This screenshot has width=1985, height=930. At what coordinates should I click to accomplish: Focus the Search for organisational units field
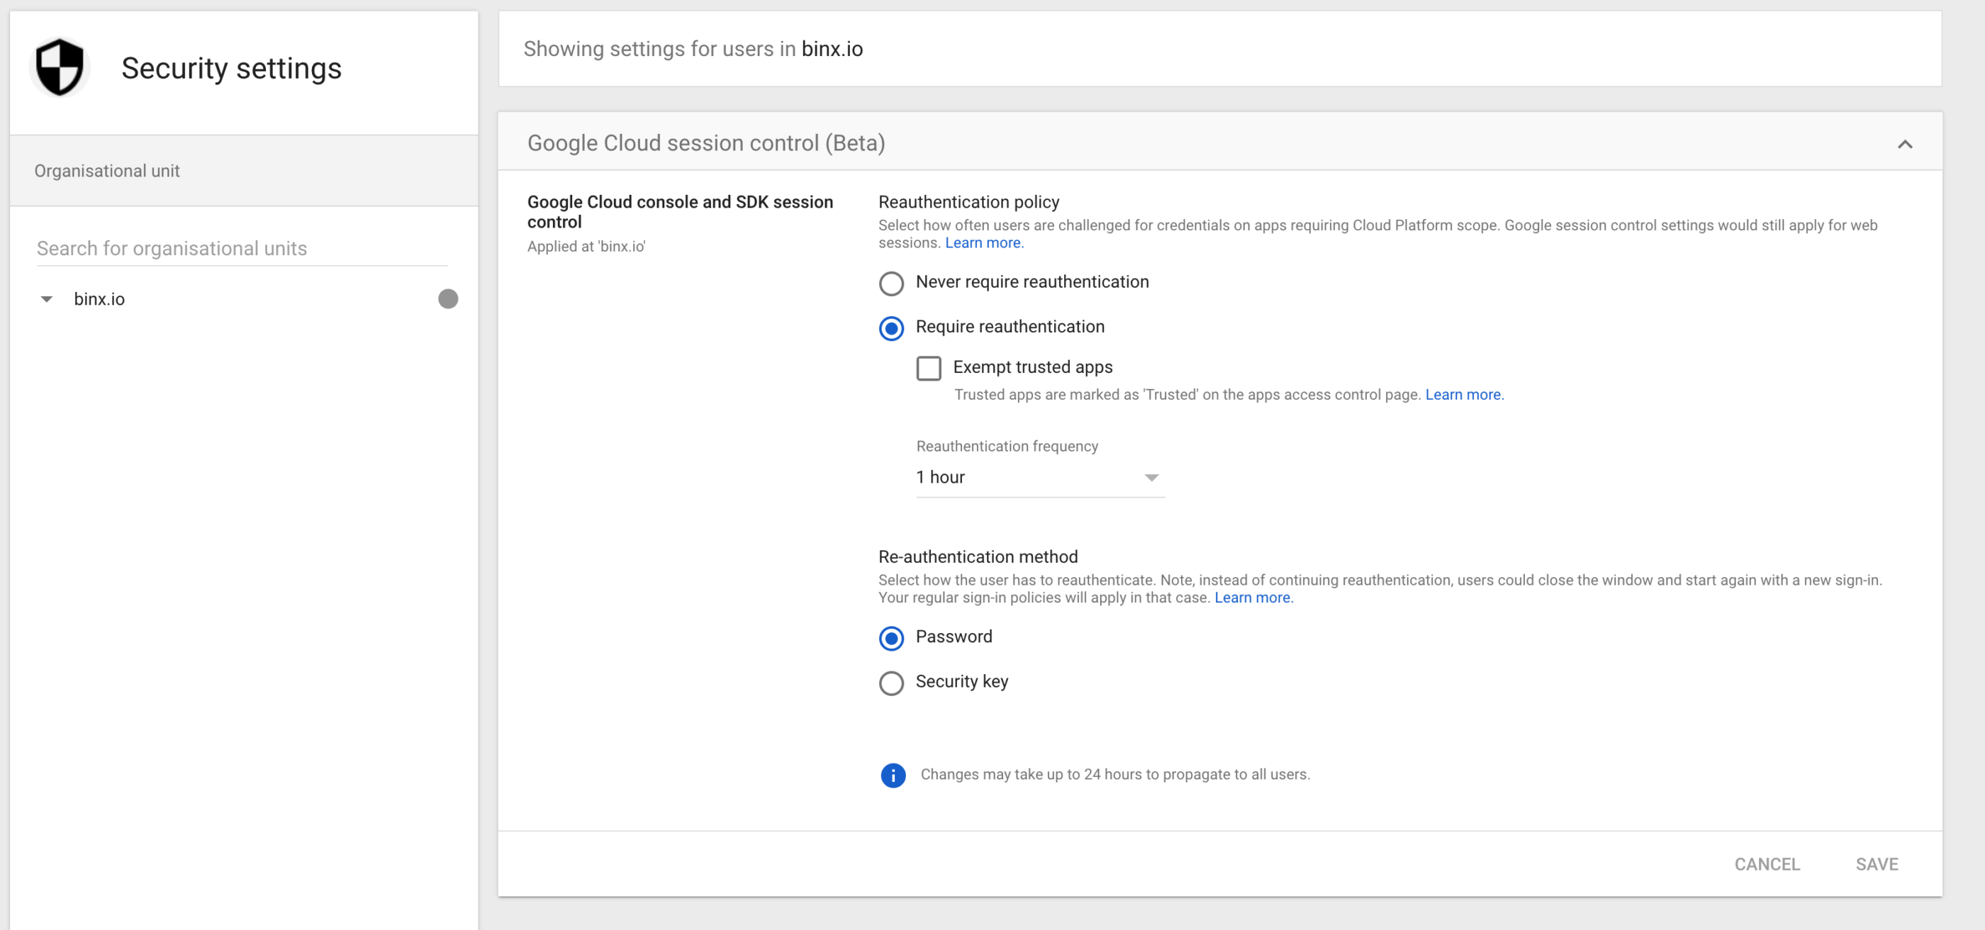[x=242, y=248]
